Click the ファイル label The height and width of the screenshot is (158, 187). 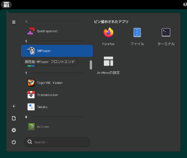tap(137, 44)
